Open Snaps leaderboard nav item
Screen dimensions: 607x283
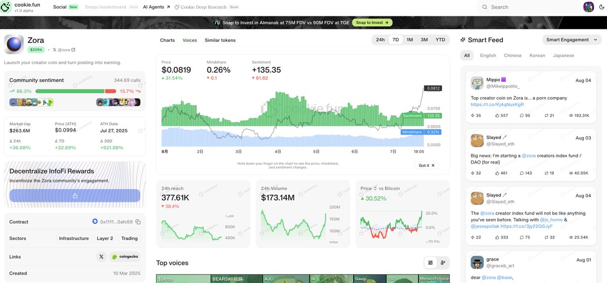pos(113,7)
